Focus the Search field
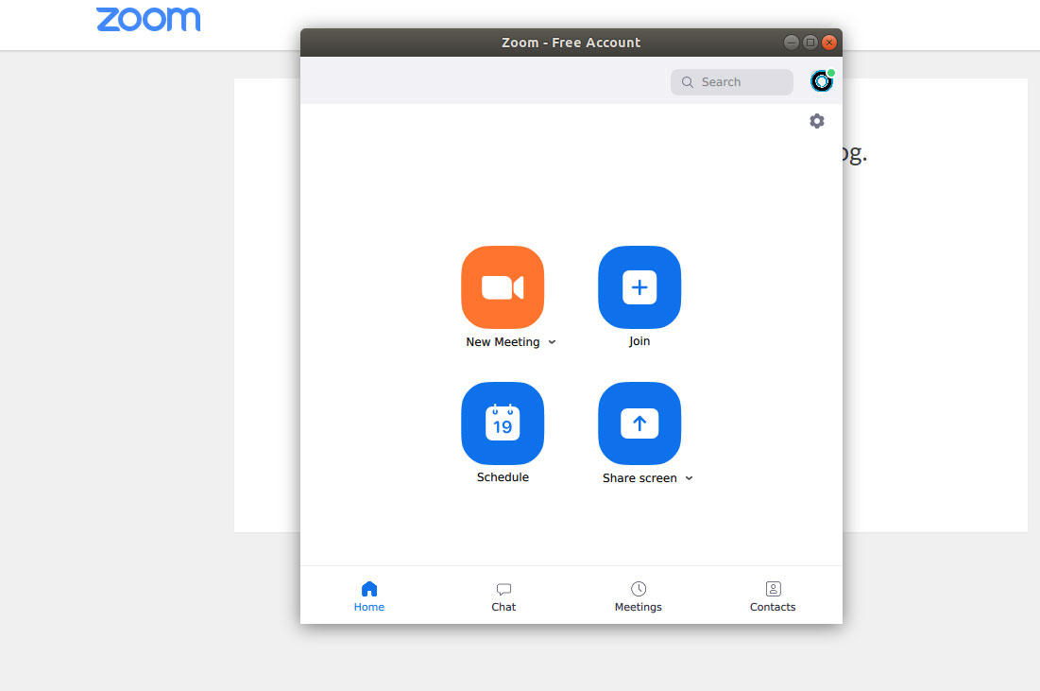 click(x=731, y=82)
